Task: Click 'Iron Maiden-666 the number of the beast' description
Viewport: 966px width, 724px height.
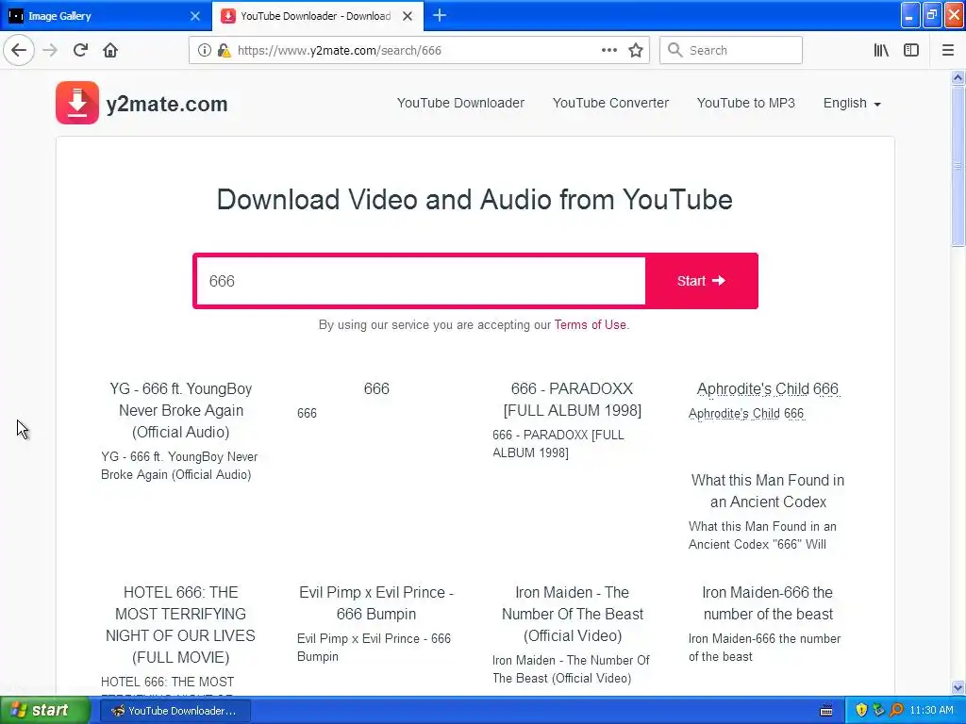Action: click(x=764, y=647)
